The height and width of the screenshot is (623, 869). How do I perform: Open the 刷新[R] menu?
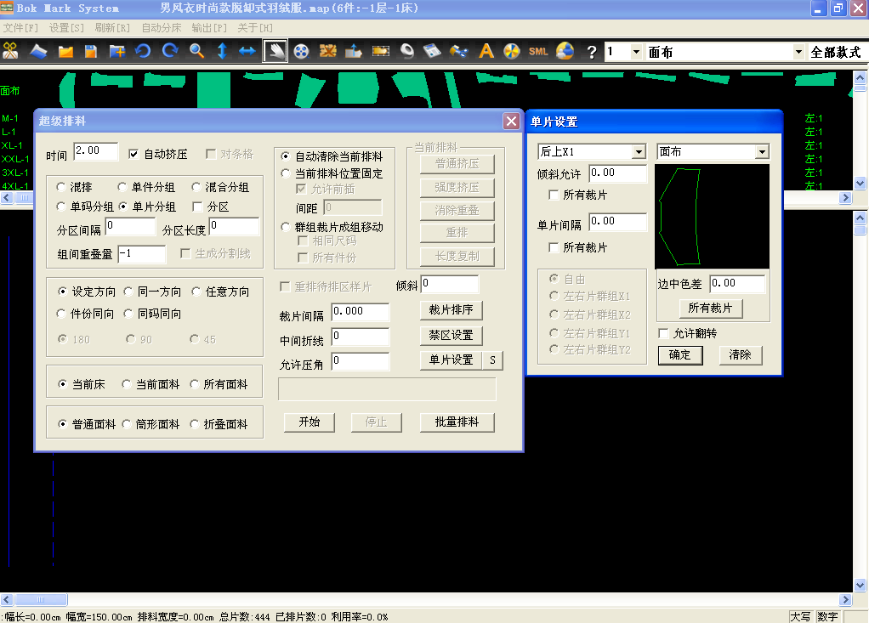112,28
